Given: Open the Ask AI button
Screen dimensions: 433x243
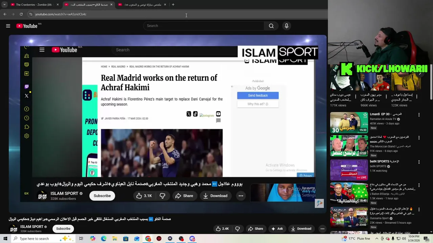Looking at the screenshot, I should click(x=277, y=228).
